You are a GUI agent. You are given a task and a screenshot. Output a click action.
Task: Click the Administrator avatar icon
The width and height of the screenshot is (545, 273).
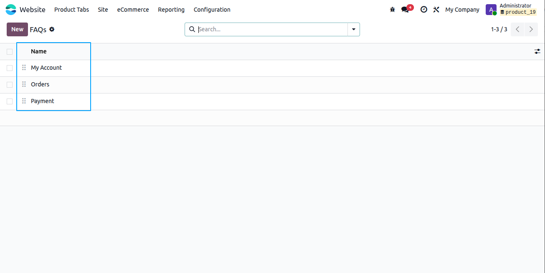491,10
